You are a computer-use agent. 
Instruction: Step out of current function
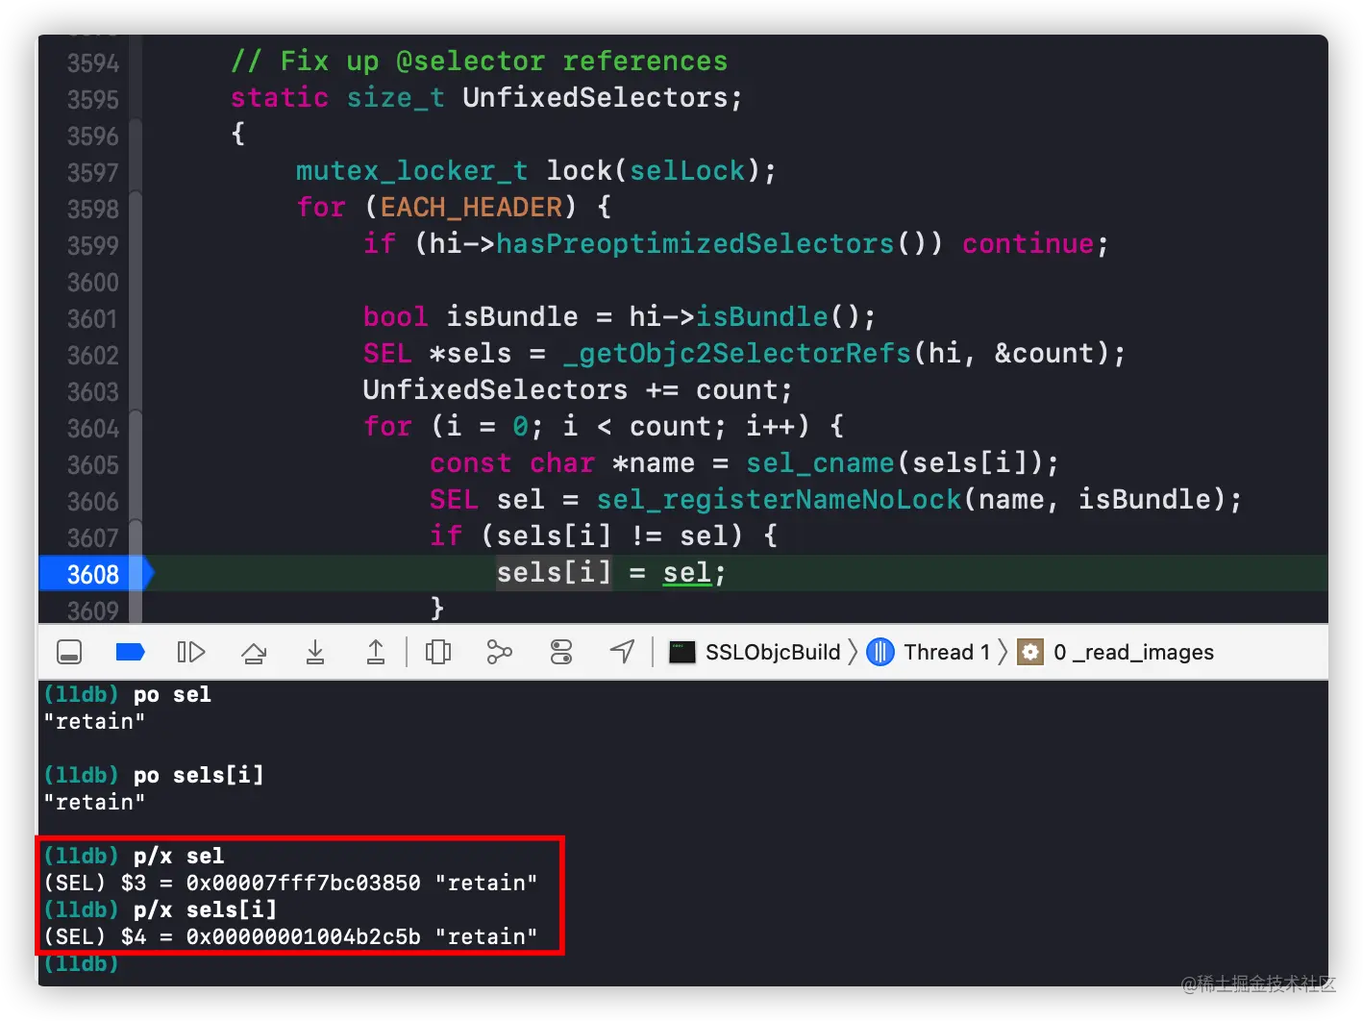click(x=376, y=653)
